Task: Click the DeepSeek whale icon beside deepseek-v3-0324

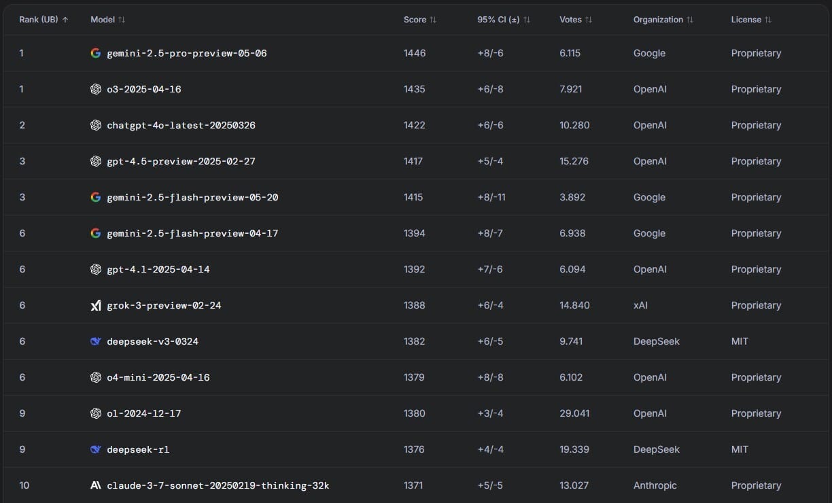Action: [96, 341]
